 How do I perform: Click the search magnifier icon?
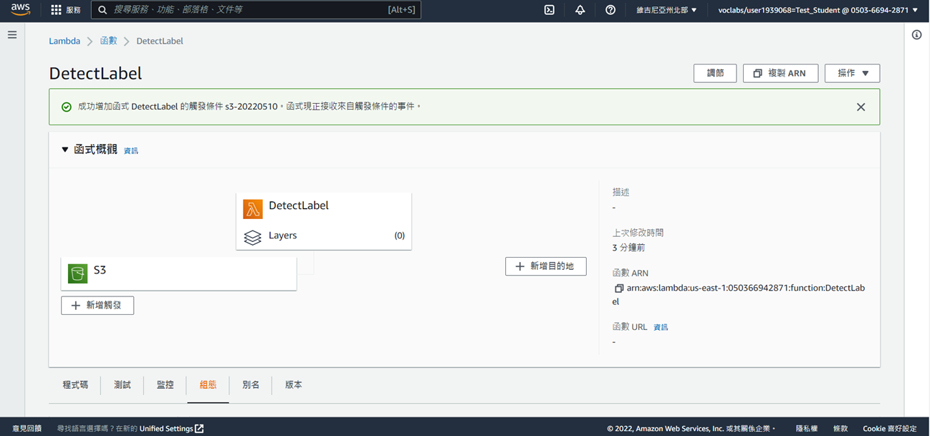click(102, 10)
